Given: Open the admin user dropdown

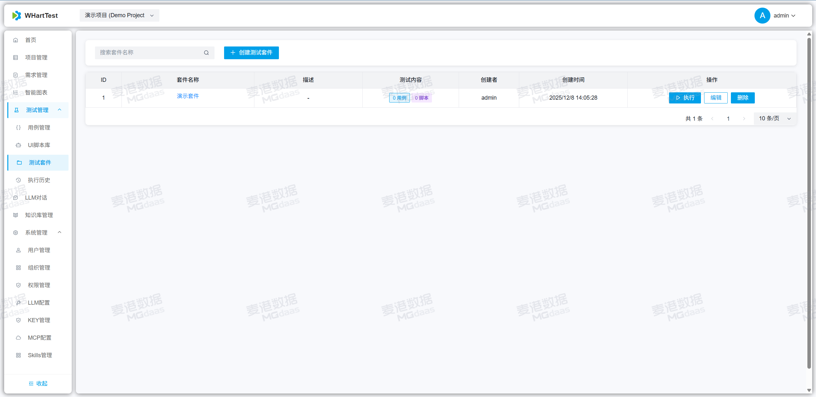Looking at the screenshot, I should pyautogui.click(x=784, y=16).
